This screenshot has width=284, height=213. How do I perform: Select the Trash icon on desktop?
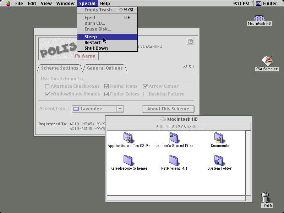click(x=265, y=197)
